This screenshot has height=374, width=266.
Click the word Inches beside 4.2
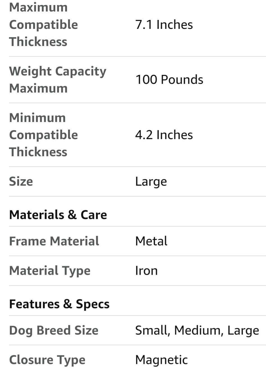click(175, 135)
